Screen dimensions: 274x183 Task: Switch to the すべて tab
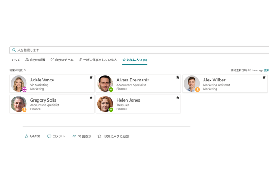pos(16,60)
